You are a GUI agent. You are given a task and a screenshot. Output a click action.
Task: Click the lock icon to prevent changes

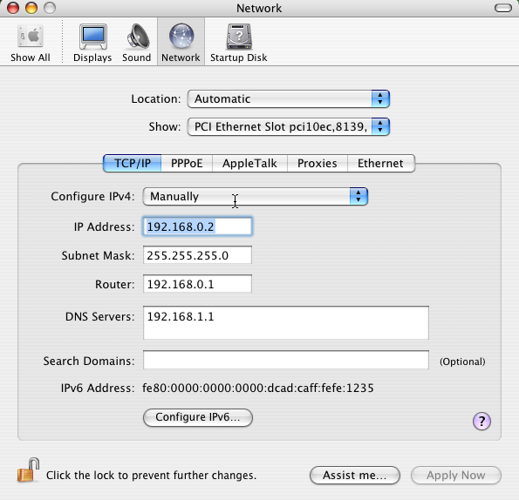[28, 470]
